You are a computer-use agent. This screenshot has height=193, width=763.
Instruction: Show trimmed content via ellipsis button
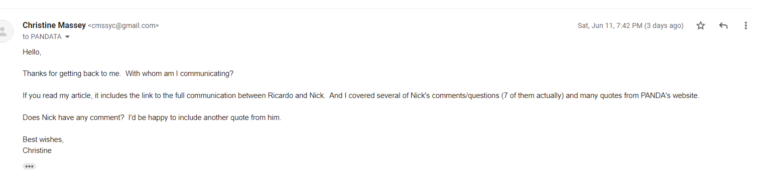pyautogui.click(x=29, y=166)
